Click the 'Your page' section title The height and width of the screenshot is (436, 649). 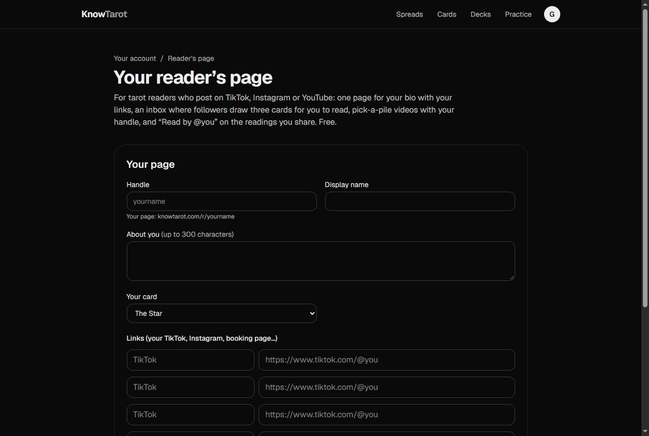(151, 164)
